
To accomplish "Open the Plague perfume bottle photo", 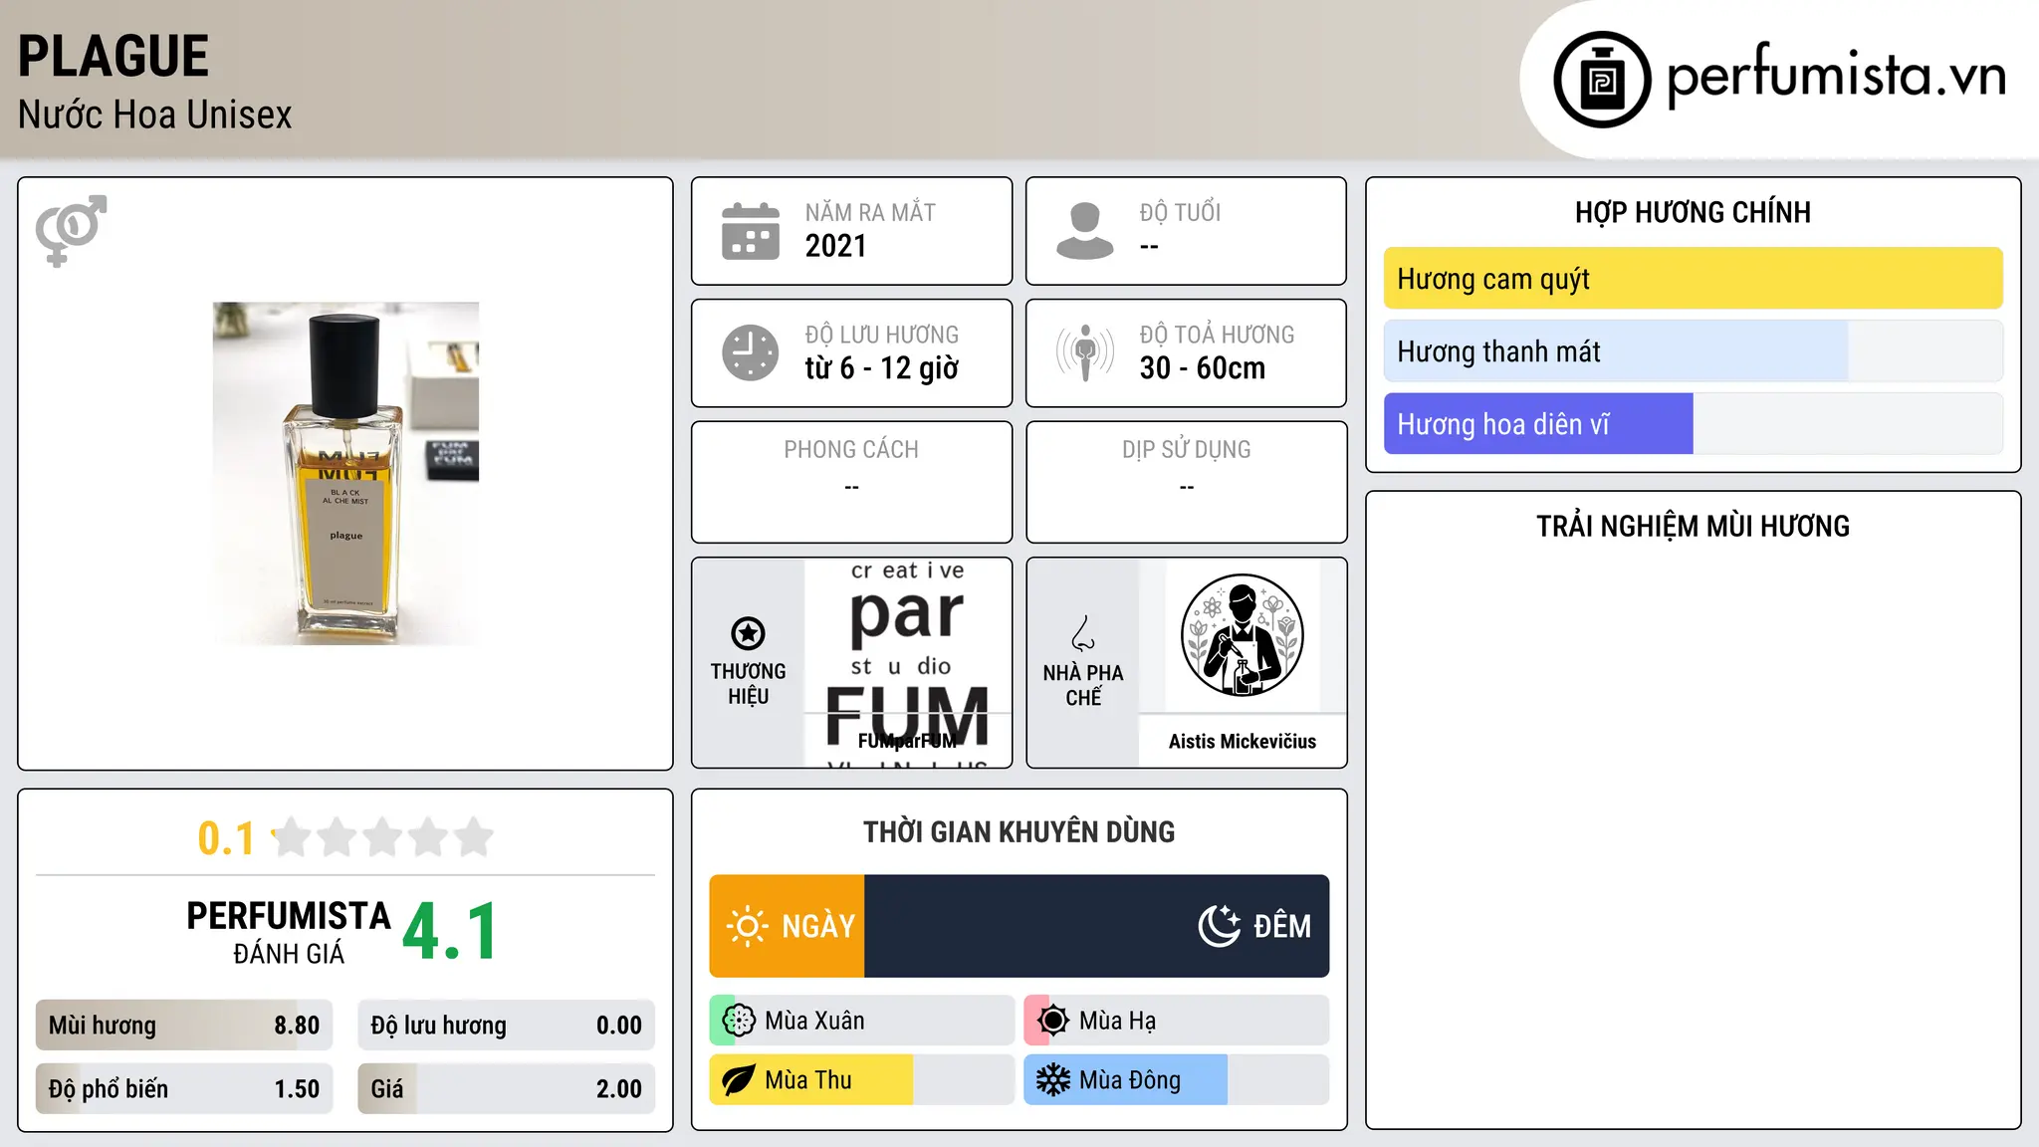I will [x=345, y=474].
